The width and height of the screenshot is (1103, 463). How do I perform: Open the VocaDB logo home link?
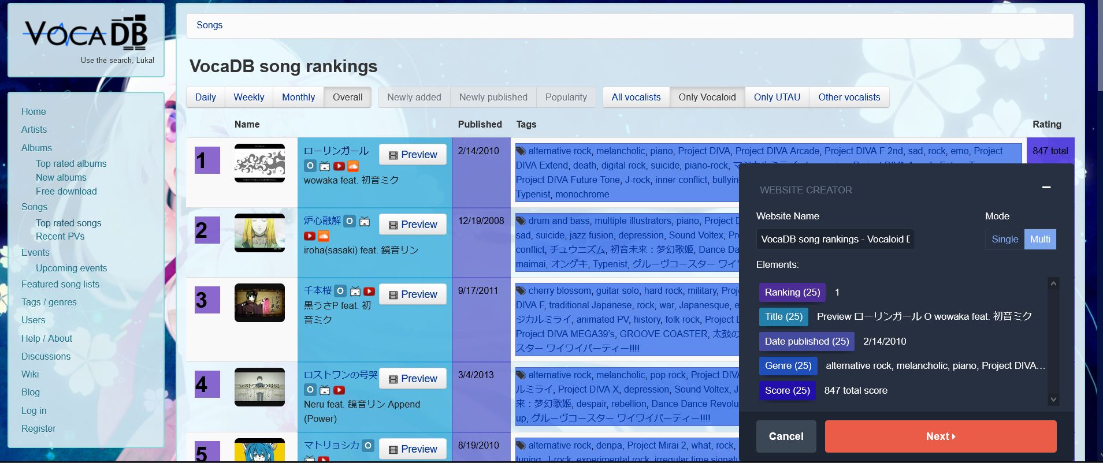86,35
